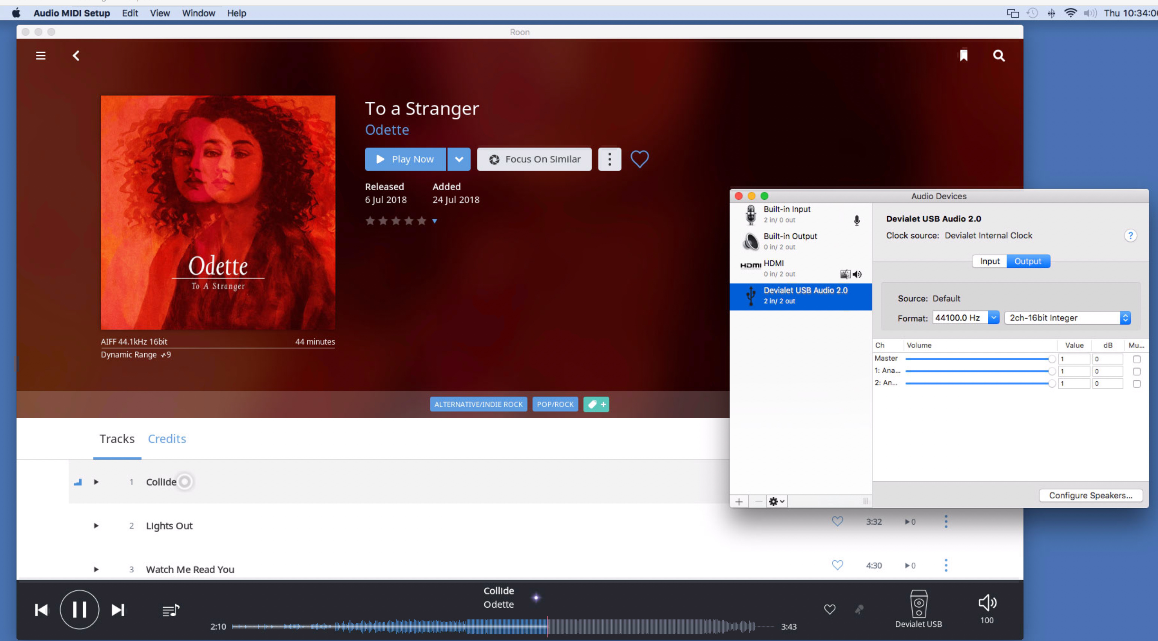Open album three-dot more options
The height and width of the screenshot is (641, 1158).
point(609,159)
